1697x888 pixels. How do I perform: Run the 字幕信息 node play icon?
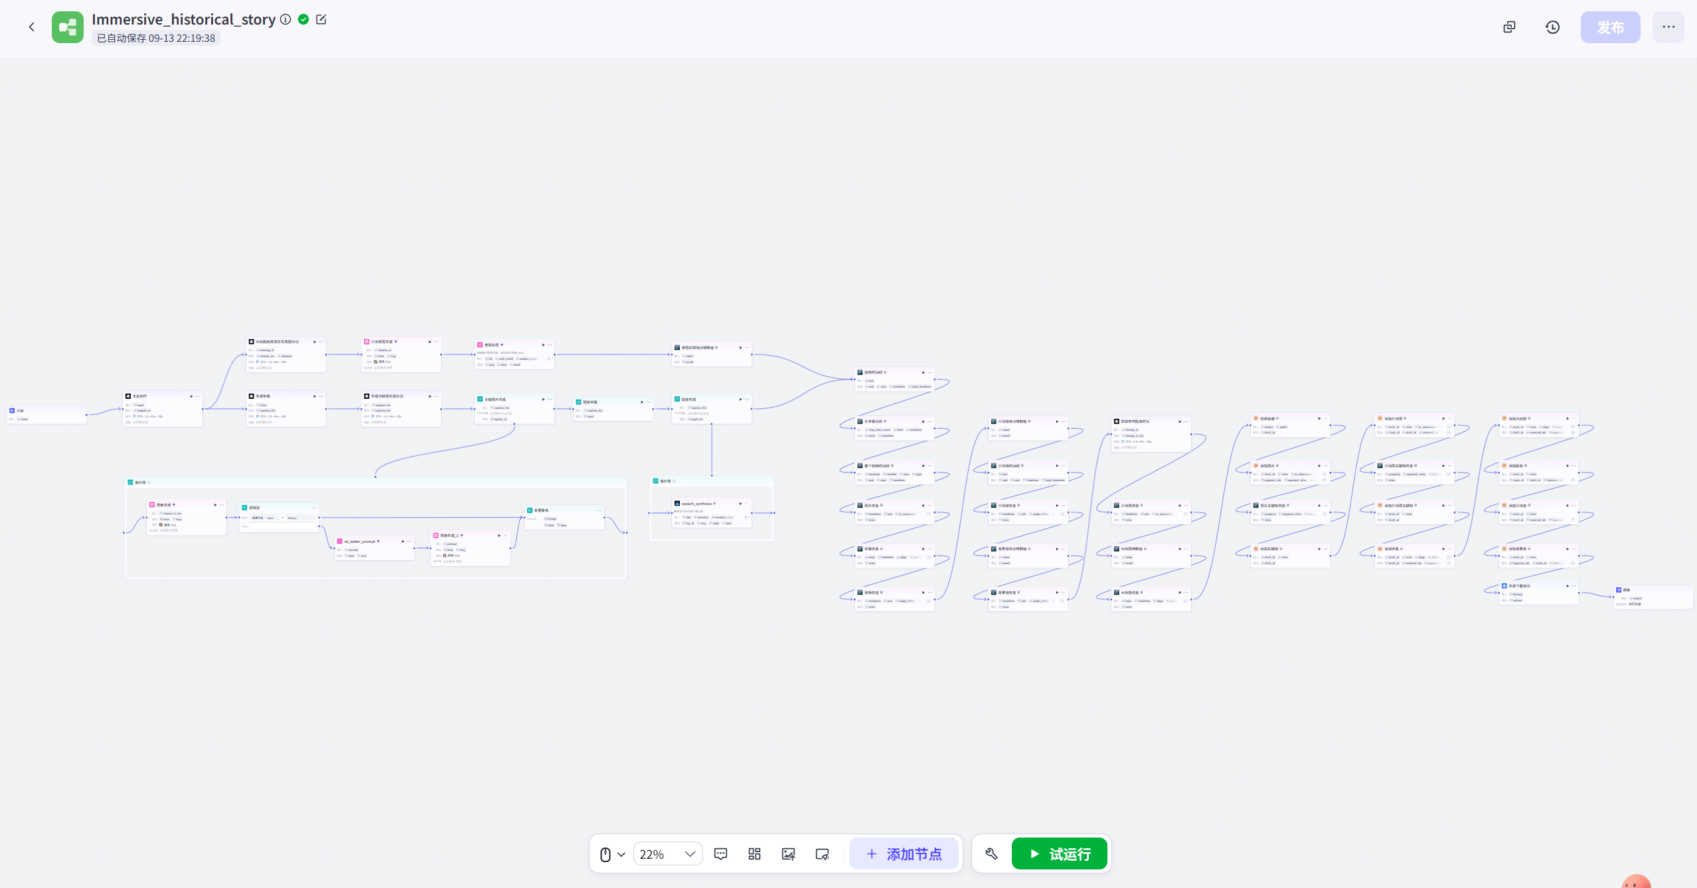(923, 549)
